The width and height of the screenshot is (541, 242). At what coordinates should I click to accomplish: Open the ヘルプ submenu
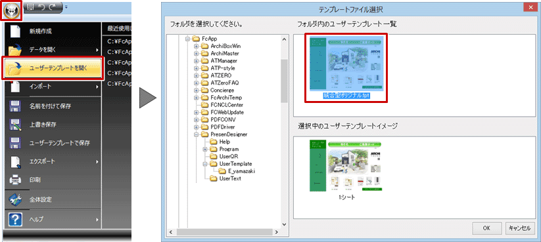tap(53, 219)
